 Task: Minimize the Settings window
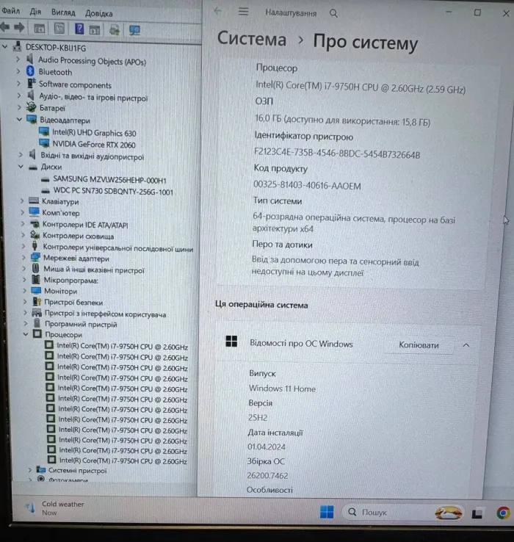coord(449,12)
